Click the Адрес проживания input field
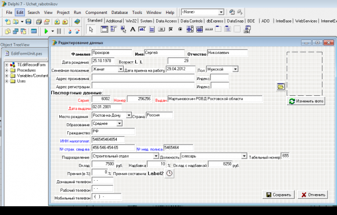This screenshot has width=337, height=215. [x=143, y=78]
